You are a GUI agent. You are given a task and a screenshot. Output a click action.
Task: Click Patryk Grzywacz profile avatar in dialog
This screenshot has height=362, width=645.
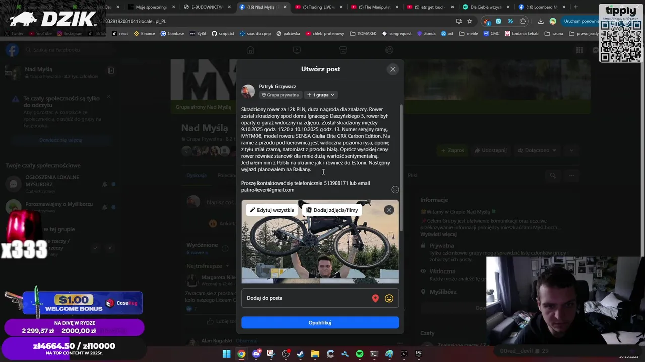tap(248, 91)
